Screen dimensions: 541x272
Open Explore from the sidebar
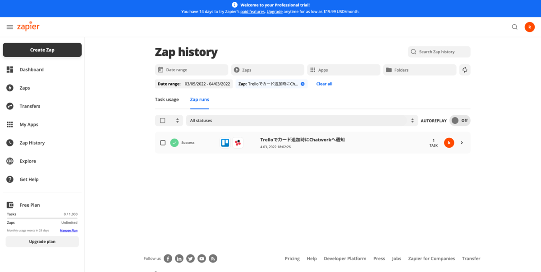pyautogui.click(x=28, y=161)
